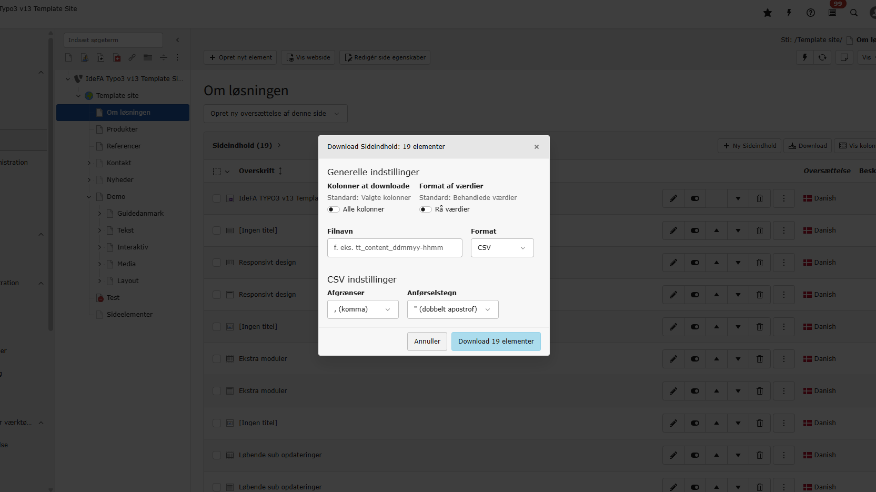876x492 pixels.
Task: Click the flush cache lightning icon
Action: pos(789,13)
